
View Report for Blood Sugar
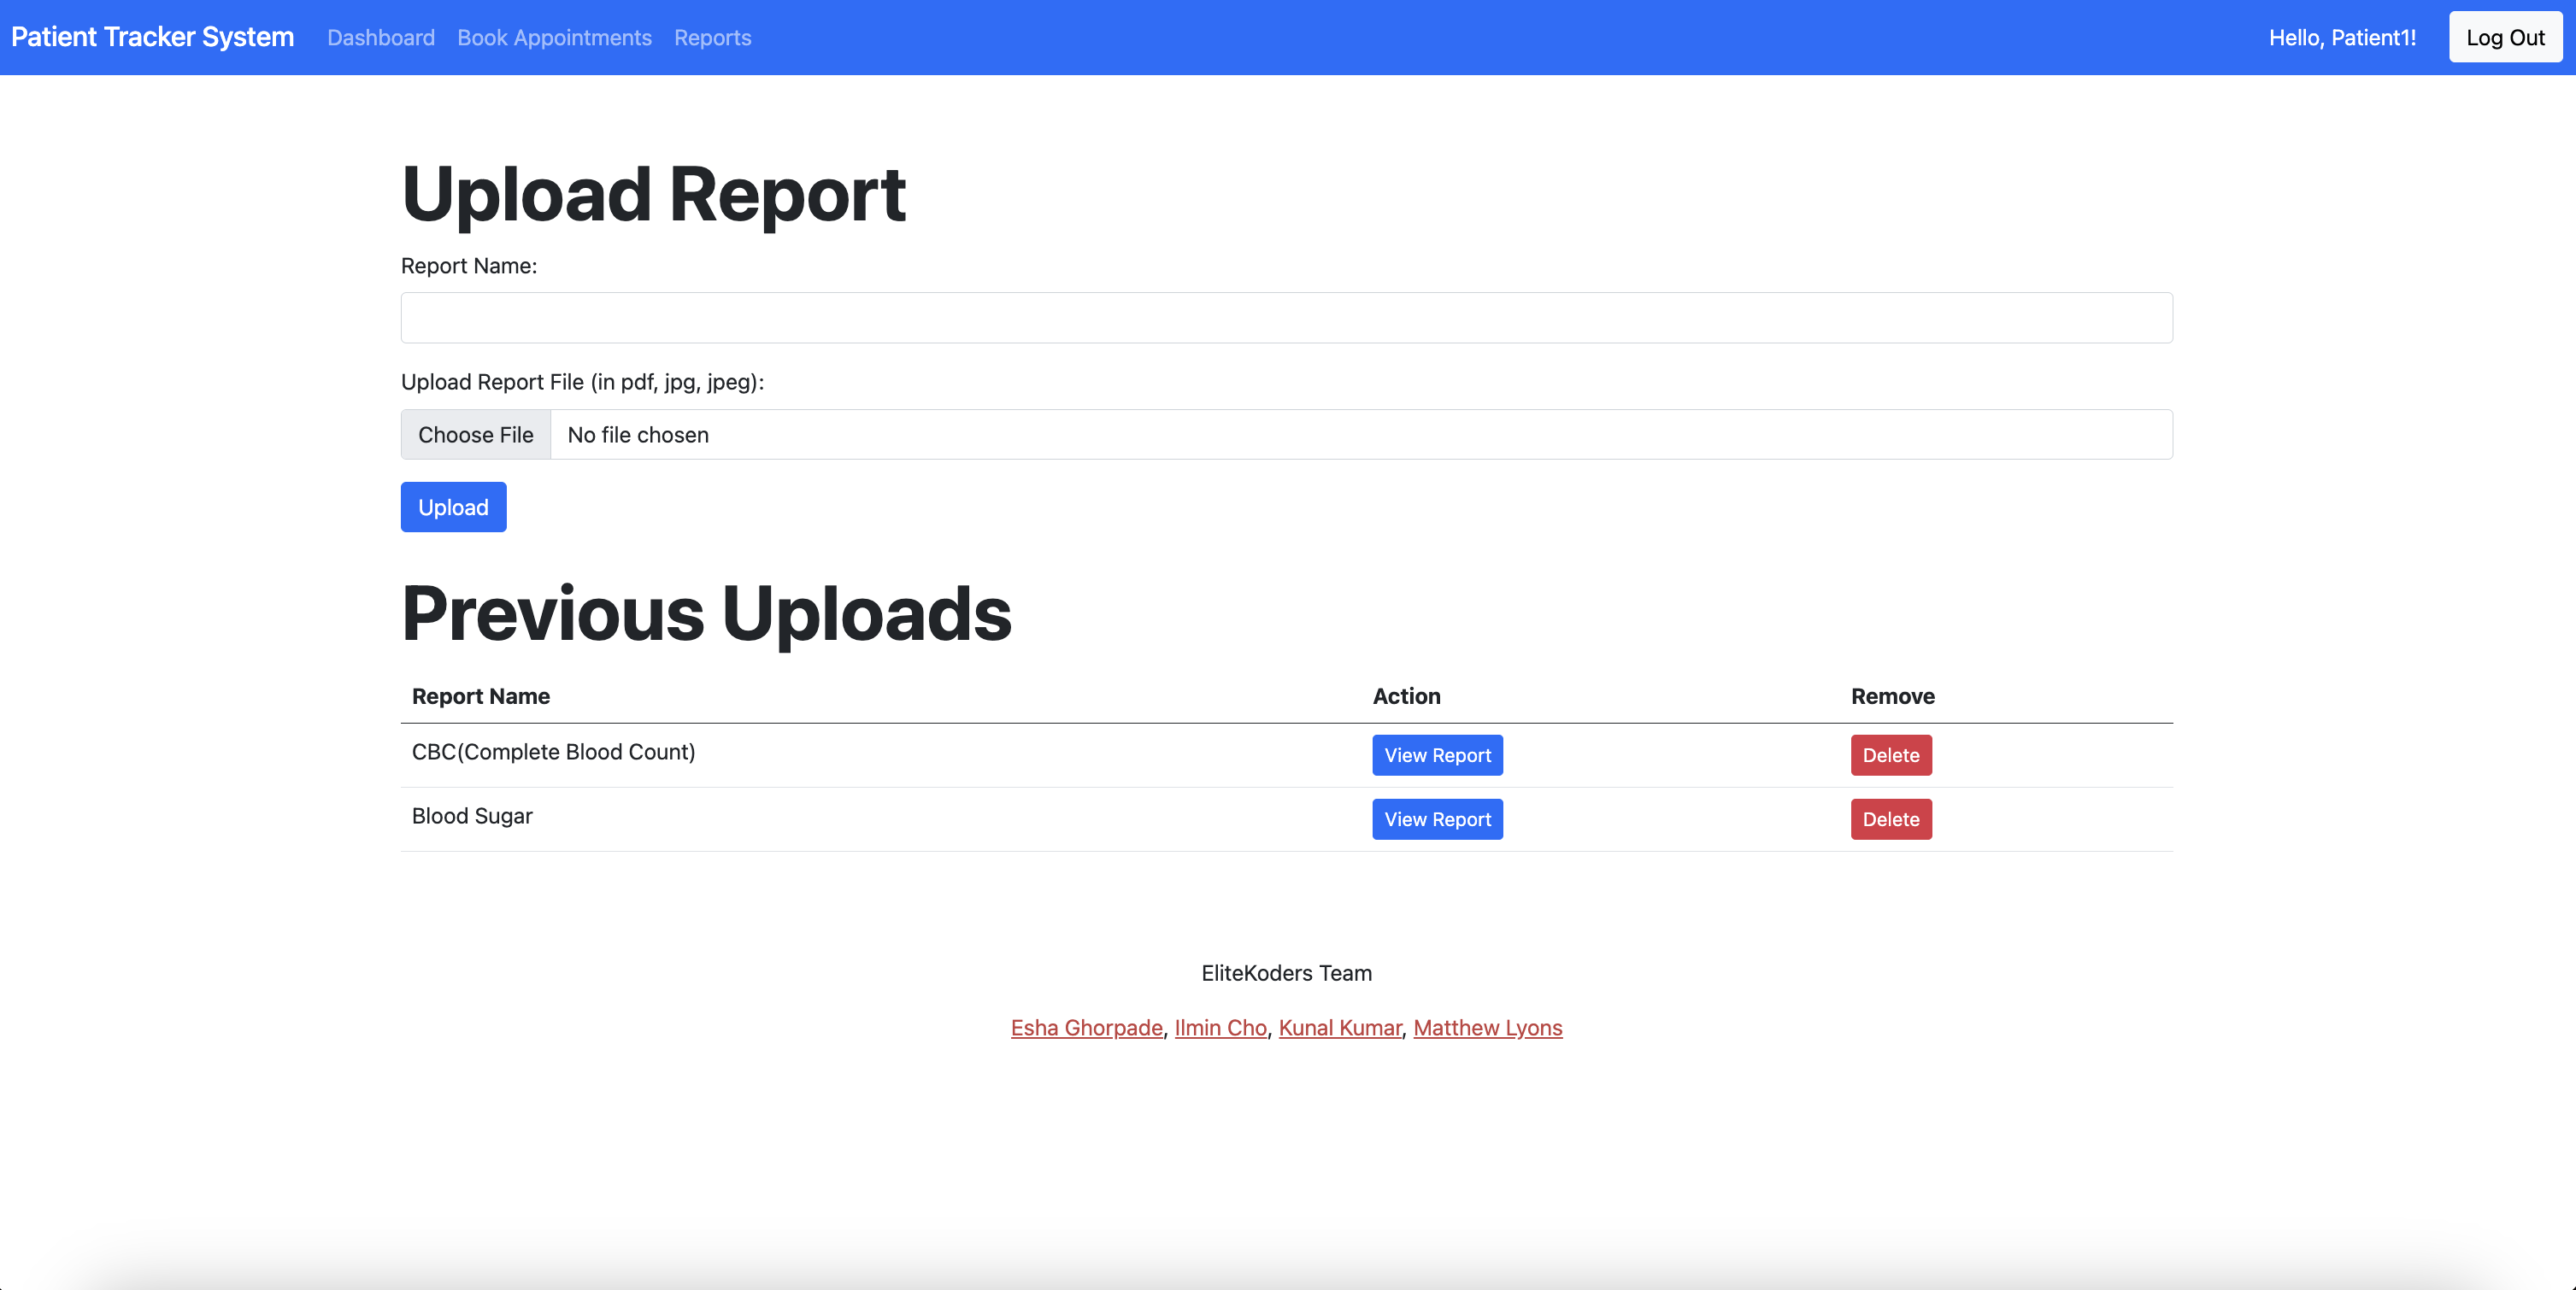point(1437,818)
